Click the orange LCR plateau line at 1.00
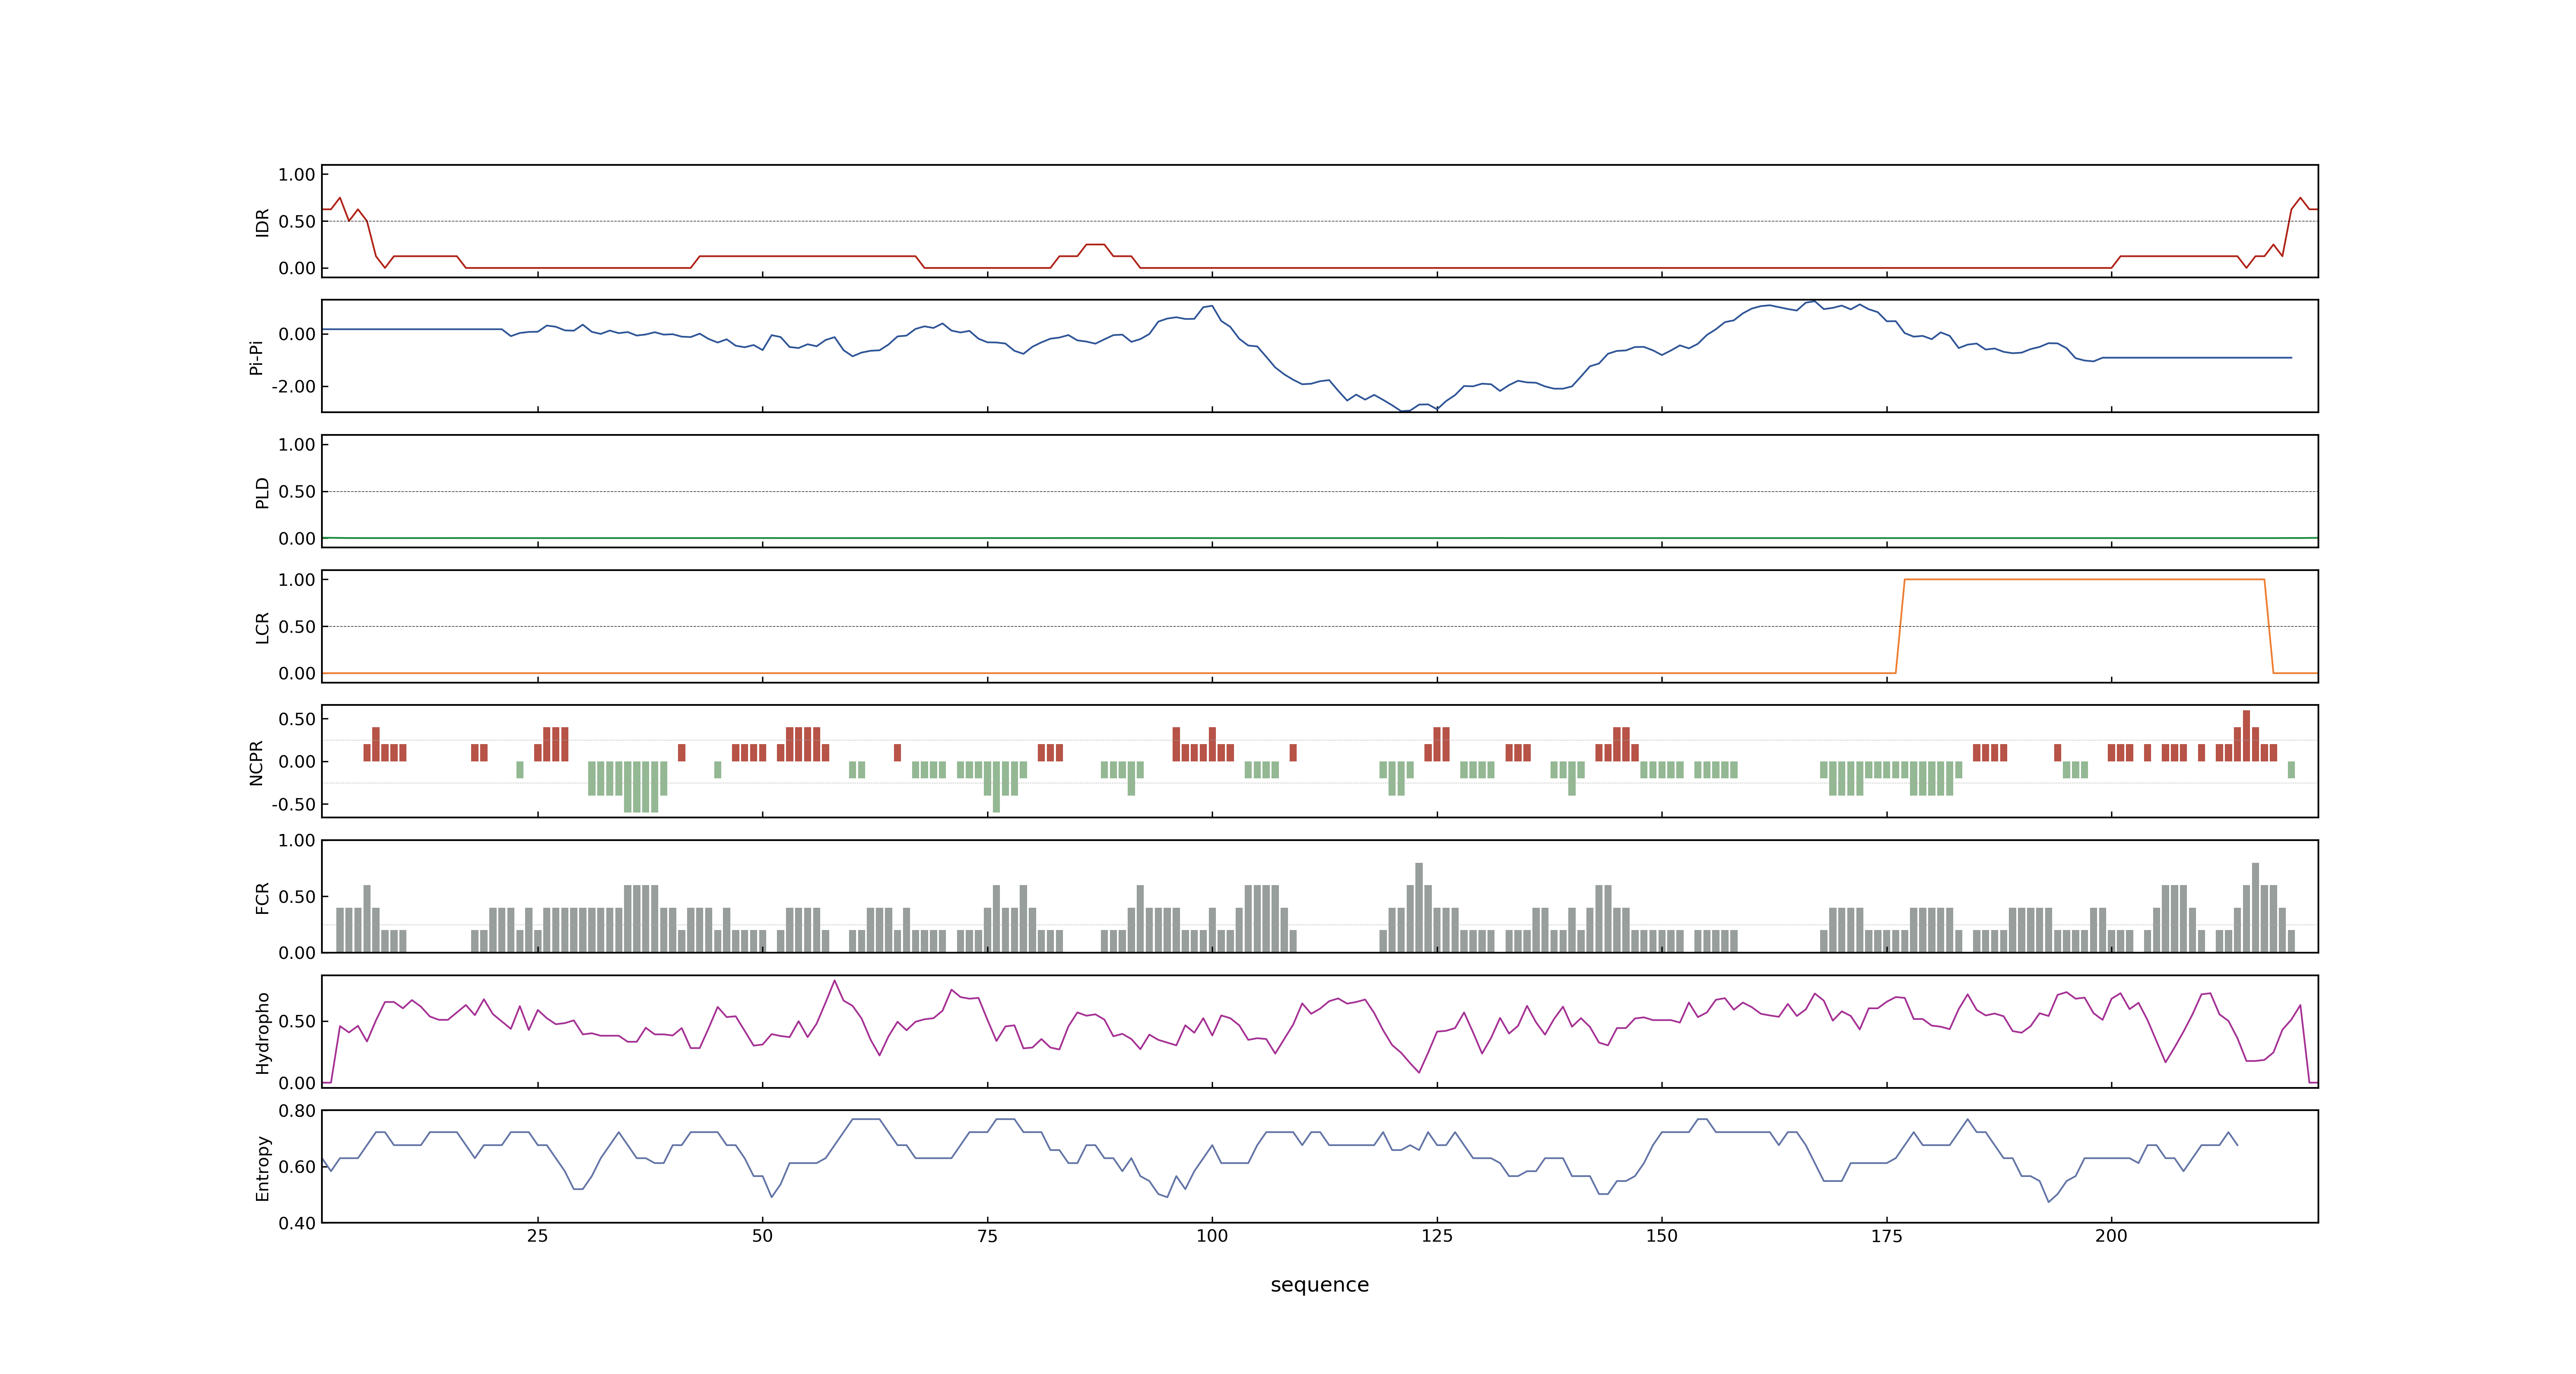Image resolution: width=2576 pixels, height=1374 pixels. [x=2084, y=579]
